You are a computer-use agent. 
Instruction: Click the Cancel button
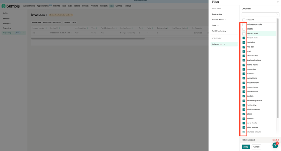tap(256, 147)
